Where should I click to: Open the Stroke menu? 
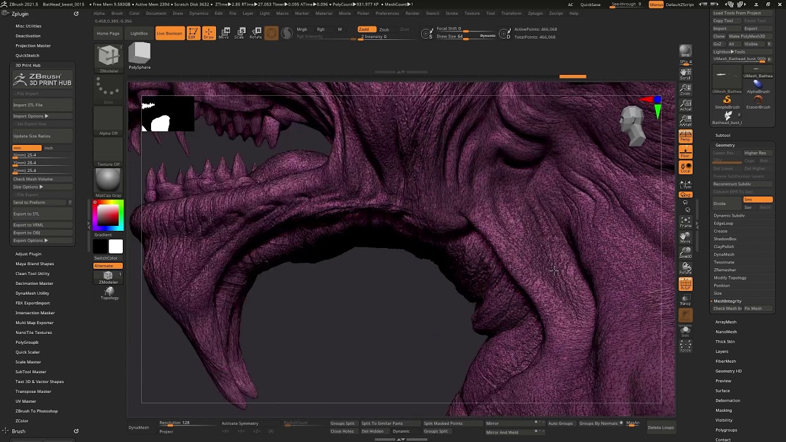(451, 13)
